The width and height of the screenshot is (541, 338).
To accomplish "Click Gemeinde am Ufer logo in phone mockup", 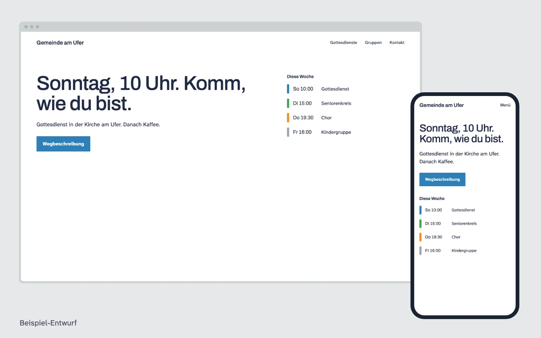I will pyautogui.click(x=442, y=105).
